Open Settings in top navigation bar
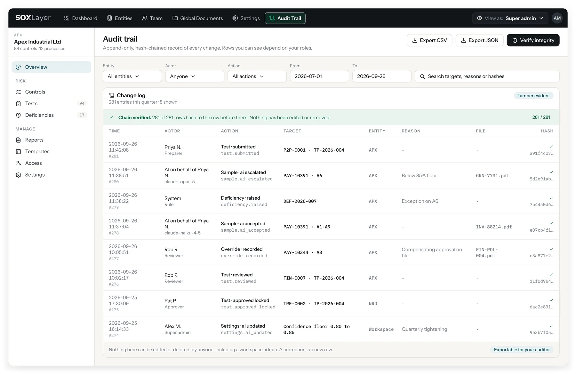The height and width of the screenshot is (374, 576). 246,18
